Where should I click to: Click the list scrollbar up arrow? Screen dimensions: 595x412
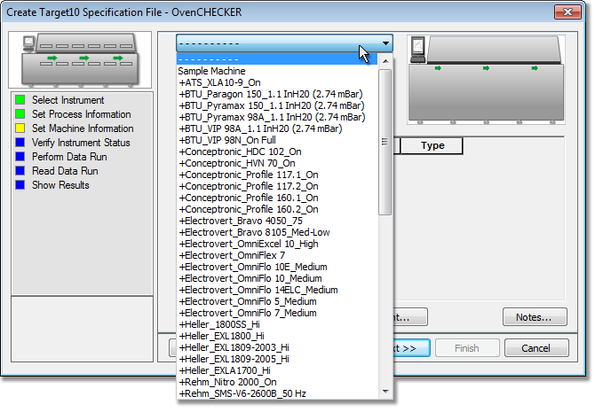(385, 61)
